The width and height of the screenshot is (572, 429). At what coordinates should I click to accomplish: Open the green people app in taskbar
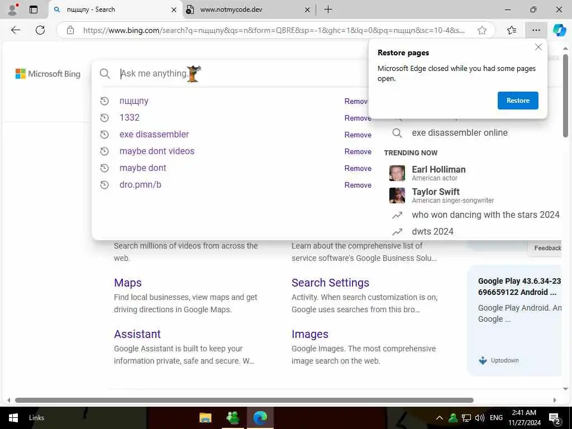(x=233, y=418)
